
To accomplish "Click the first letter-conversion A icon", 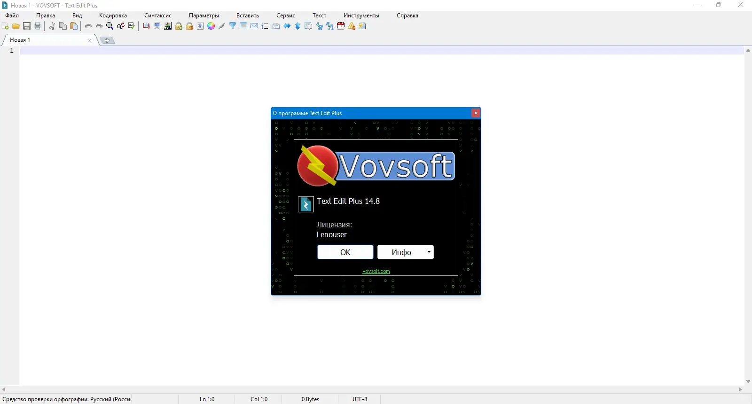I will point(319,26).
